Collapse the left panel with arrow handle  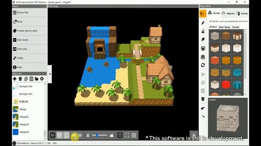click(50, 74)
